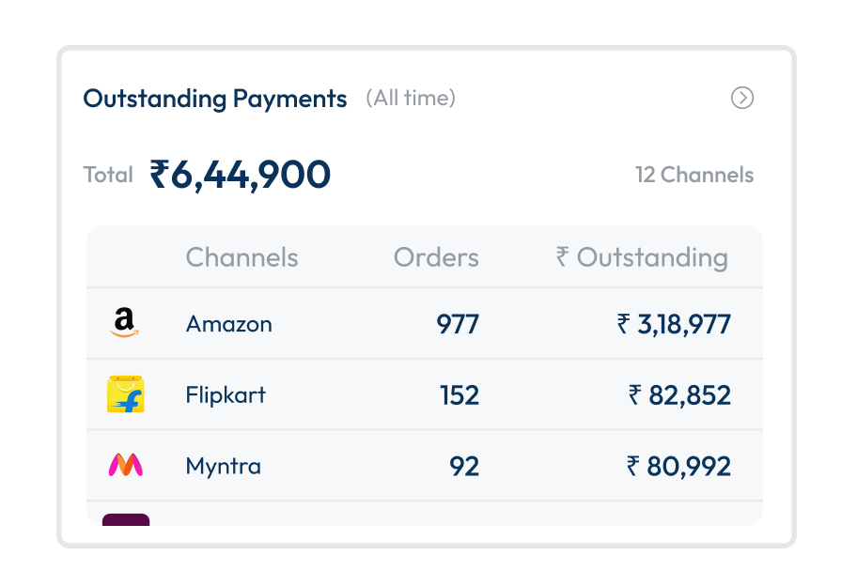Click the 12 Channels count link
Viewport: 857px width, 586px height.
[x=694, y=175]
